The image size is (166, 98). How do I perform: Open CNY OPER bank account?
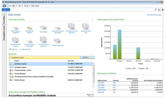pyautogui.click(x=101, y=83)
